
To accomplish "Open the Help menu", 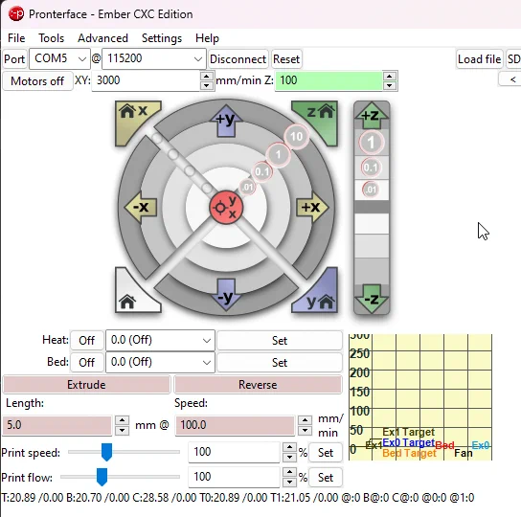I will 207,38.
